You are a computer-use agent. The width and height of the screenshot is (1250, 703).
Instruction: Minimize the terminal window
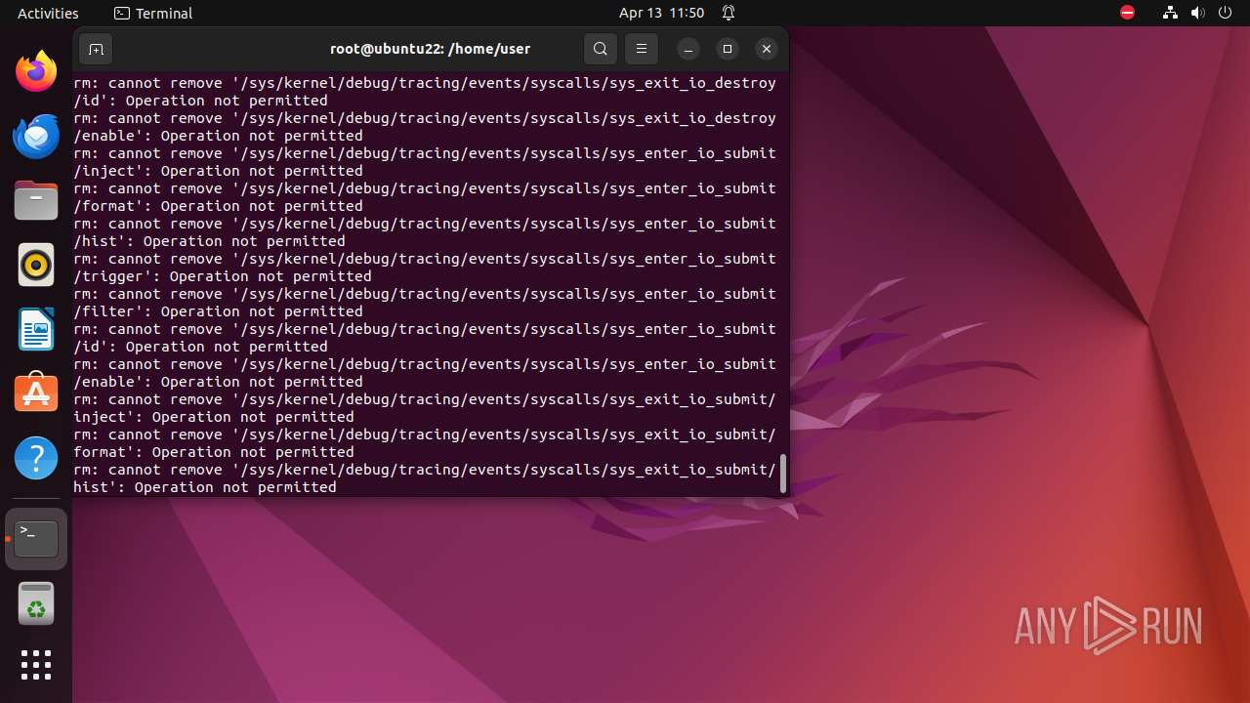pos(688,49)
